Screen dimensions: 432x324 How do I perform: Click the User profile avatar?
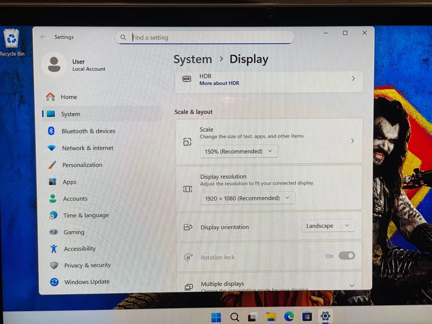tap(54, 64)
